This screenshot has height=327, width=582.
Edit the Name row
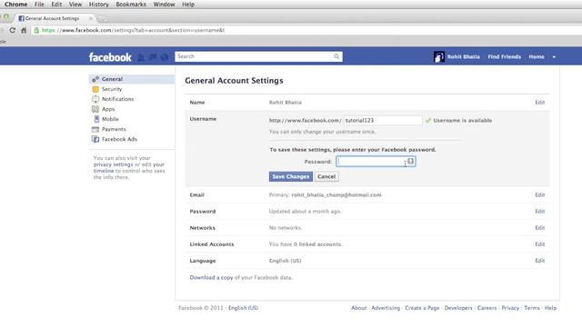tap(539, 103)
